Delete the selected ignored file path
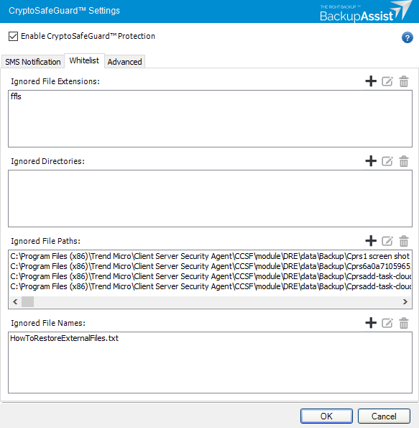Image resolution: width=419 pixels, height=428 pixels. click(404, 241)
